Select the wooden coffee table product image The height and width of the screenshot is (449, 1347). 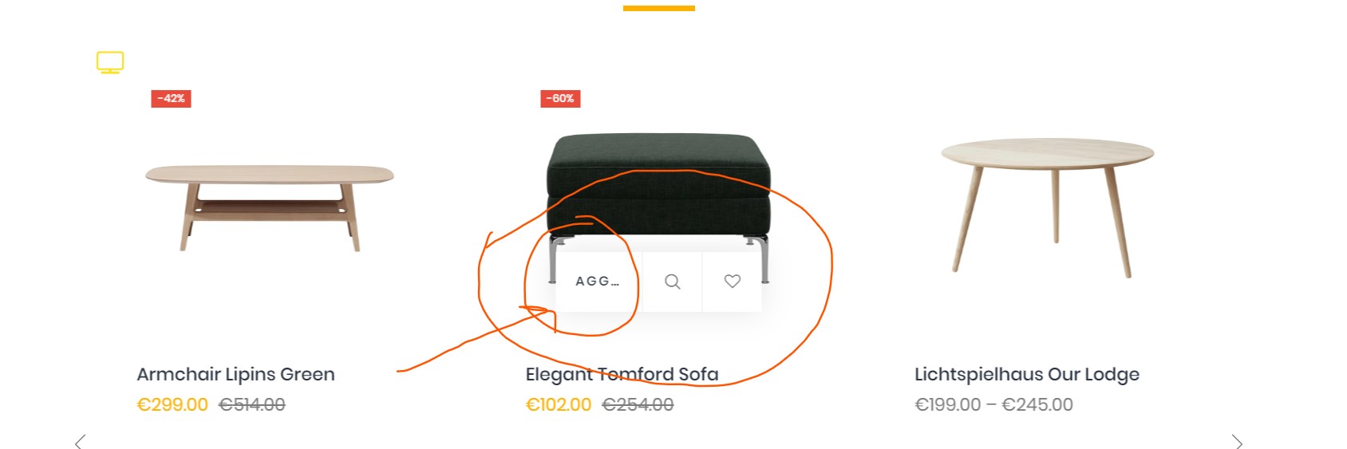[270, 208]
